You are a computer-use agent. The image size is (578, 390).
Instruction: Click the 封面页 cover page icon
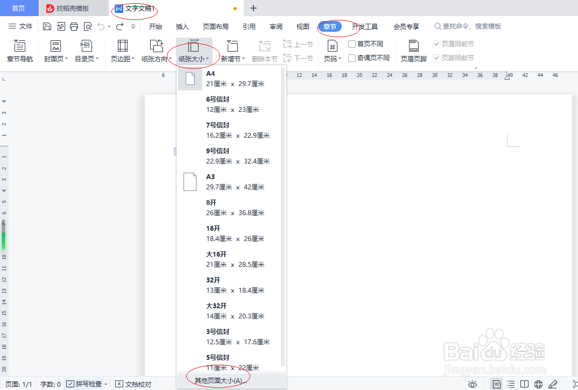[55, 46]
